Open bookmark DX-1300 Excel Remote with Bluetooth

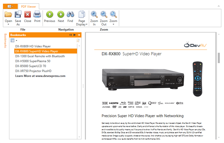coord(40,56)
